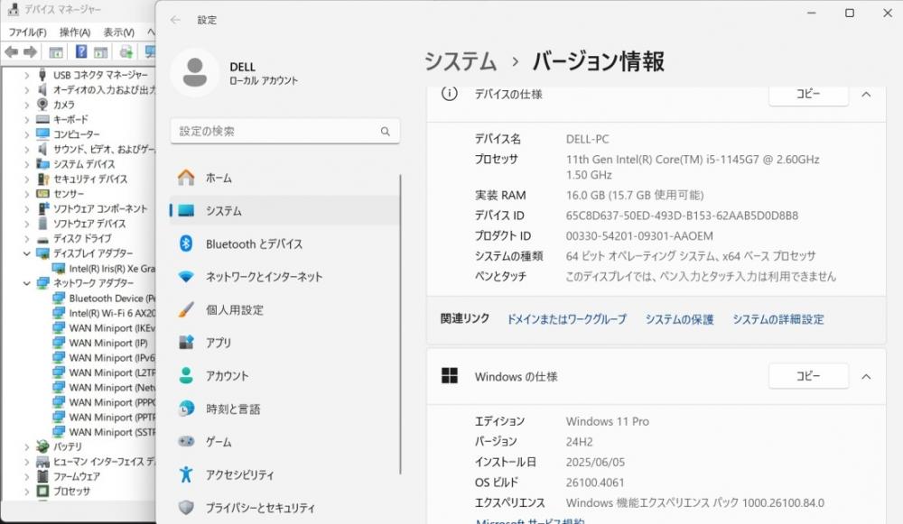Viewport: 903px width, 524px height.
Task: Copy the Windows の仕様 details
Action: click(808, 376)
